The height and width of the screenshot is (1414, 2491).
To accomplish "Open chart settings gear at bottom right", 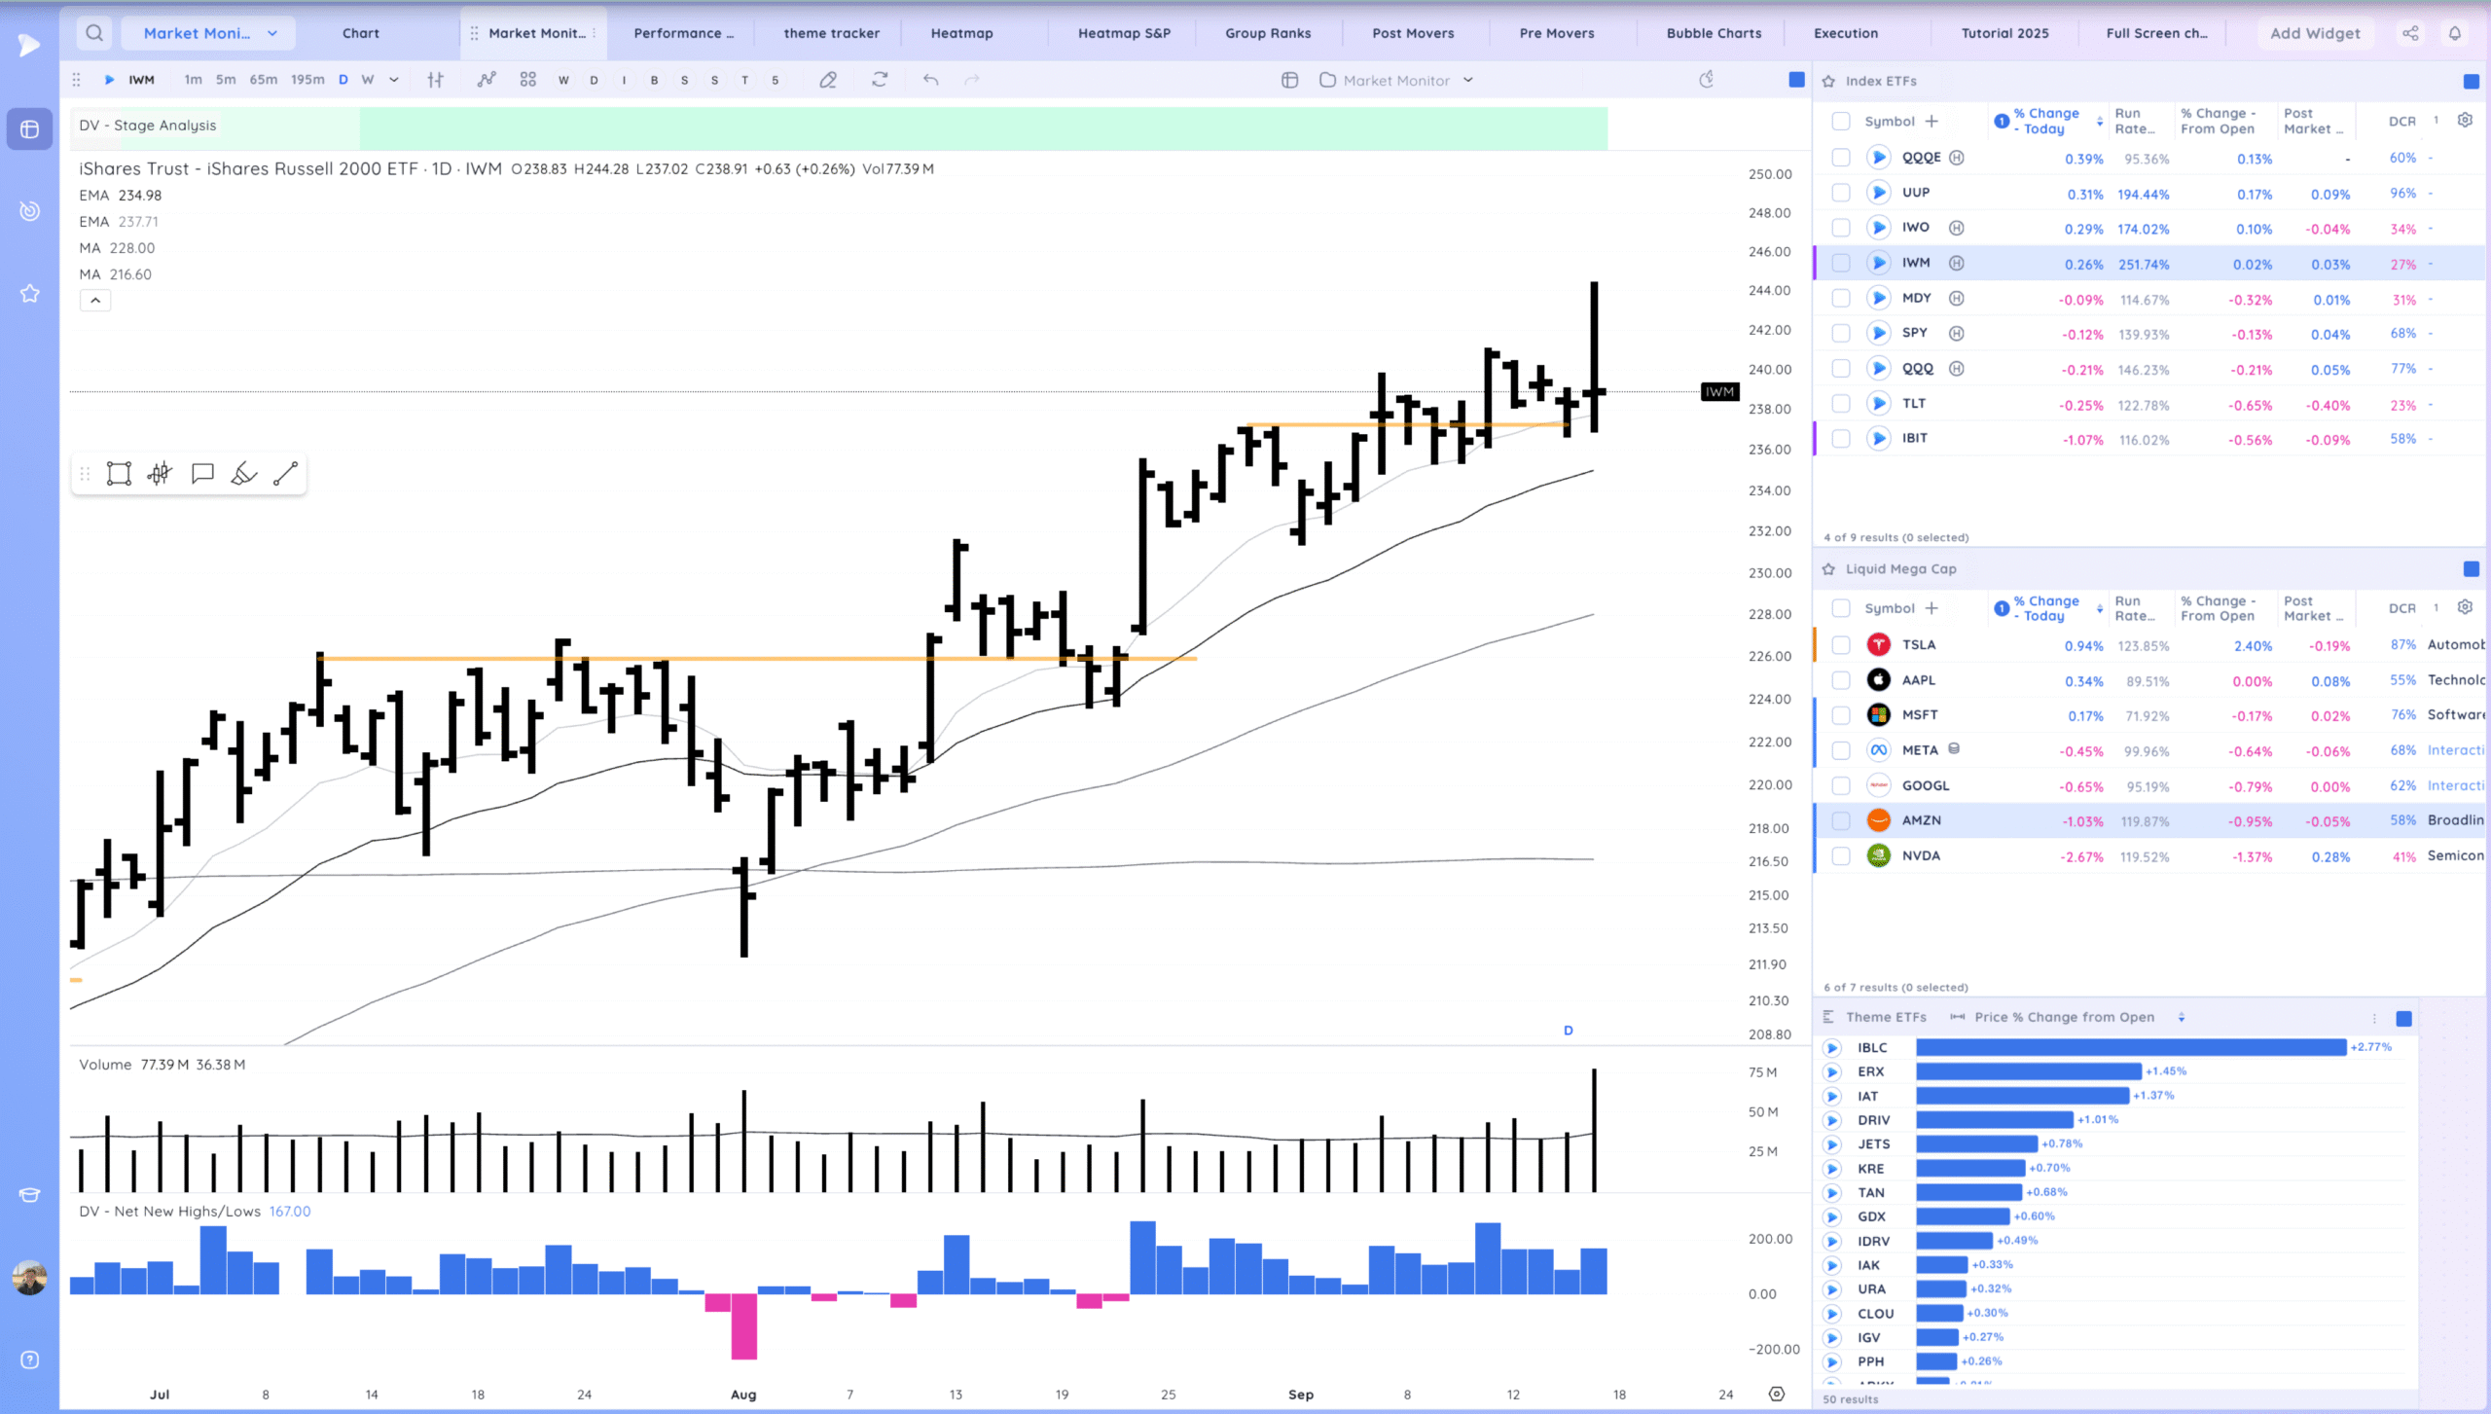I will [x=1777, y=1394].
